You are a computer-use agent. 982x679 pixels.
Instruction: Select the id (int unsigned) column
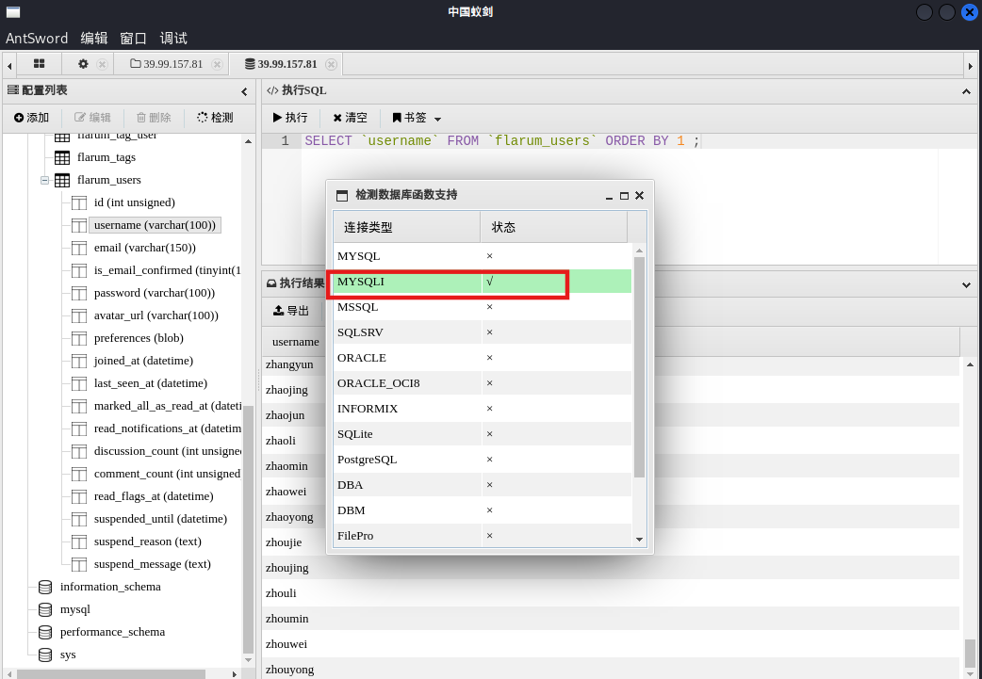(134, 202)
